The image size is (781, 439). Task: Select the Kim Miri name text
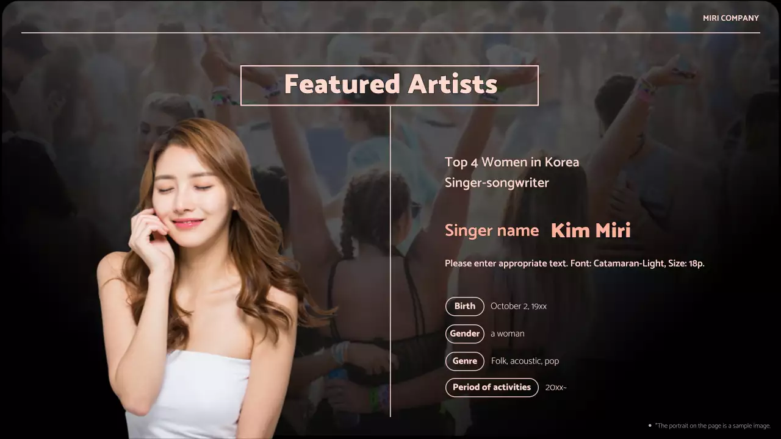click(590, 230)
